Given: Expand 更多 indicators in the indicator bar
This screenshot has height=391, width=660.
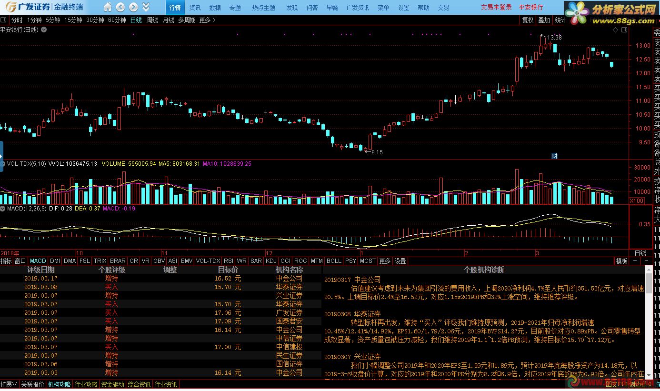Looking at the screenshot, I should click(x=385, y=261).
